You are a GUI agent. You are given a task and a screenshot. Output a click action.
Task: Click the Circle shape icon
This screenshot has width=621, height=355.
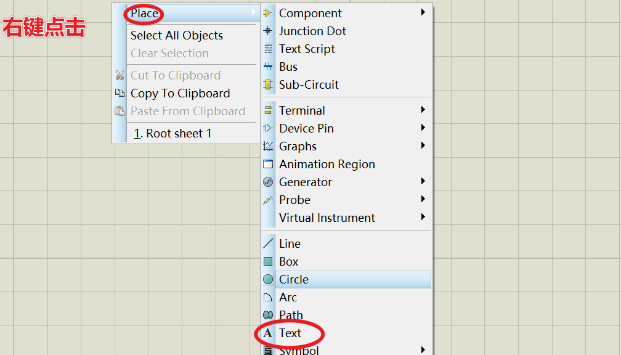point(268,279)
